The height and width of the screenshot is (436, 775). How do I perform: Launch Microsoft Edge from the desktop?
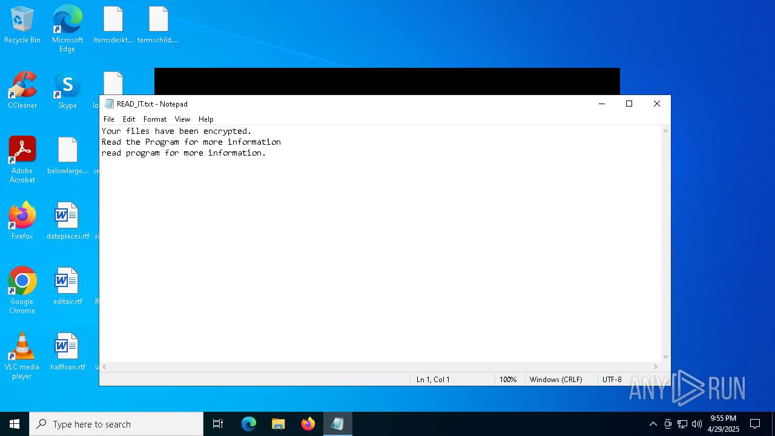point(67,28)
